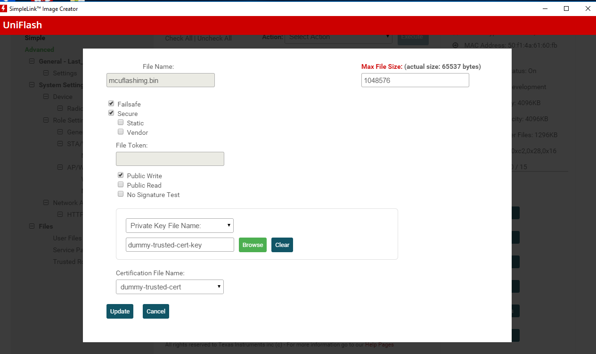Collapse the AP/W node under Role Settings
Viewport: 596px width, 354px height.
click(60, 167)
